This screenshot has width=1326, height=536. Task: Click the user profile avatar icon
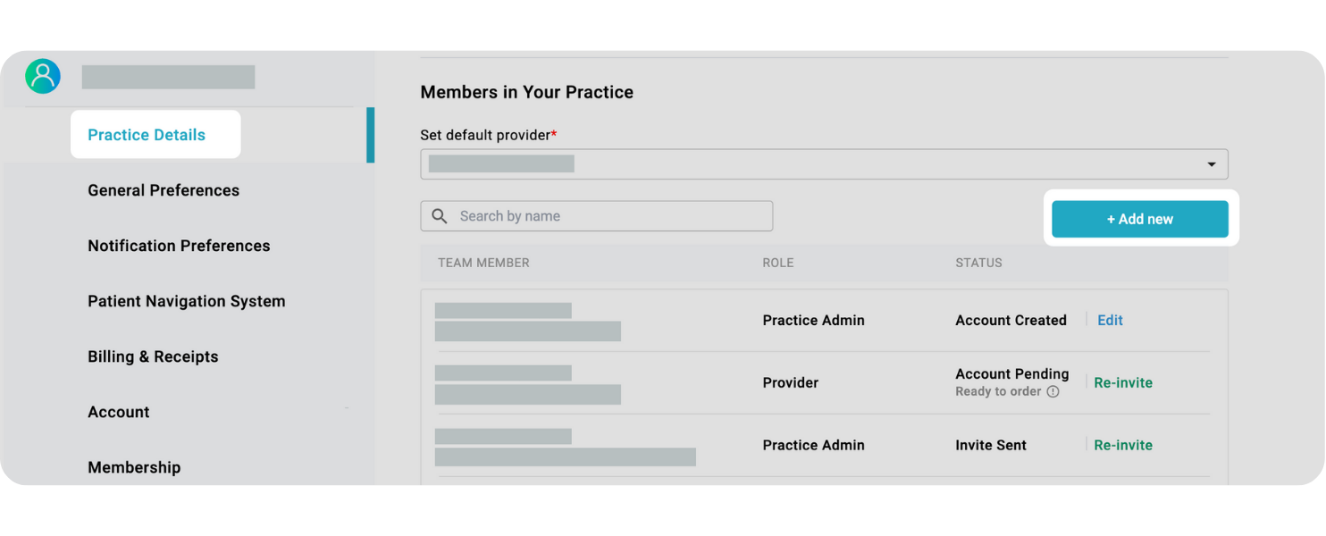43,77
